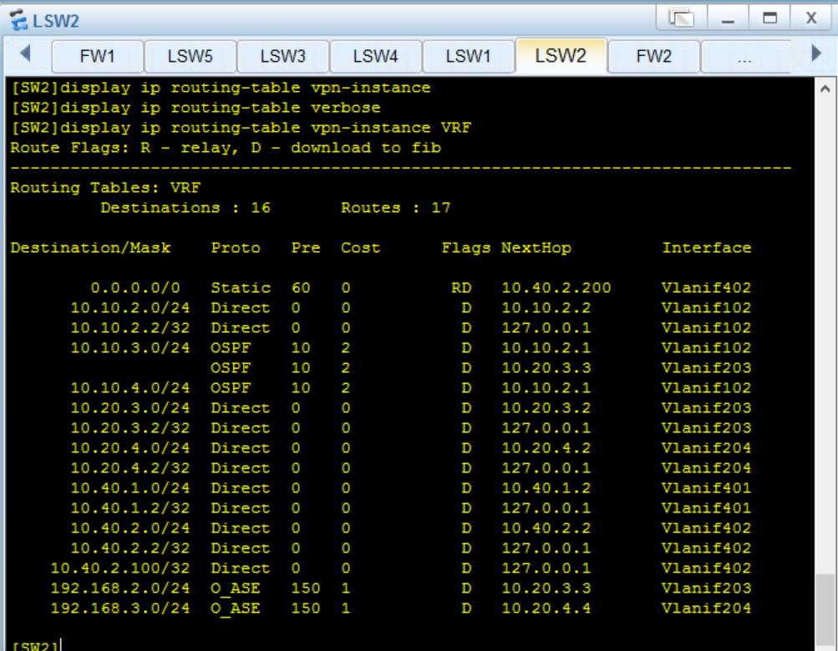838x651 pixels.
Task: Close the LSW2 window
Action: coord(811,18)
